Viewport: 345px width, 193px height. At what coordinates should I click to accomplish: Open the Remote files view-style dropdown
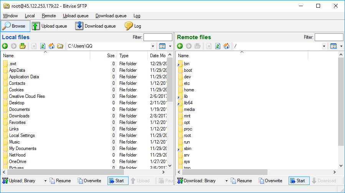coord(340,46)
